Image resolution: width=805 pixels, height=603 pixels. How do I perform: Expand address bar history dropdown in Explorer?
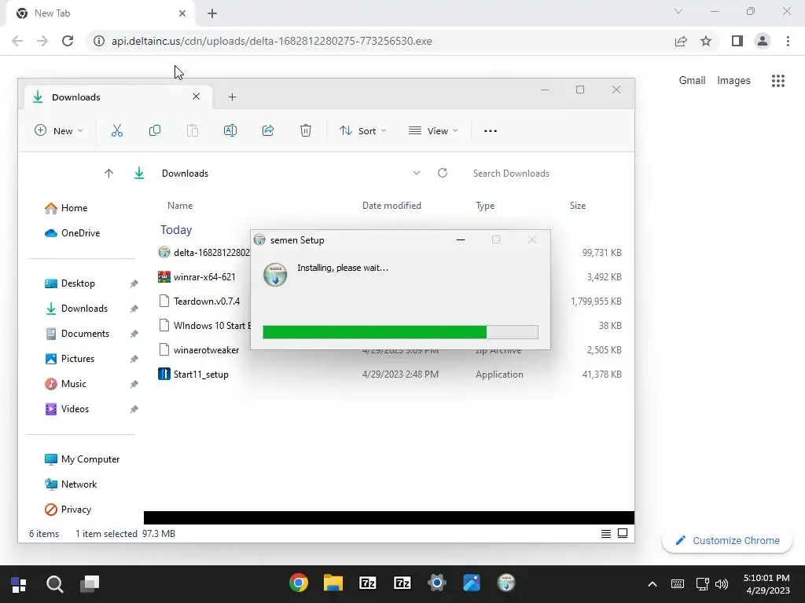[x=417, y=173]
